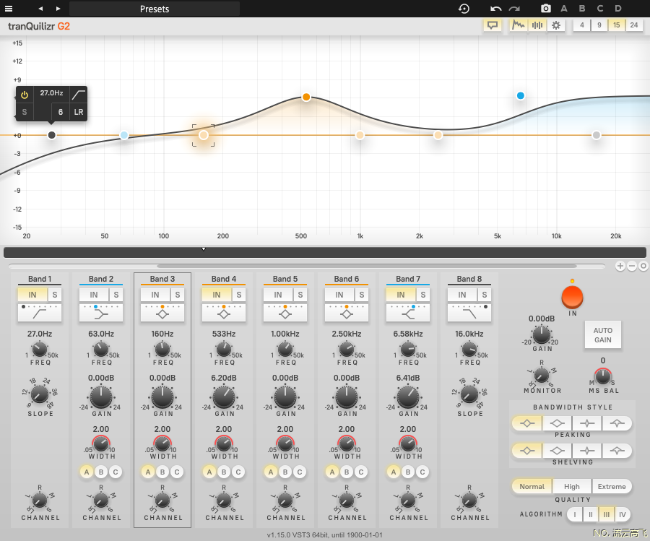Toggle Band 1 IN button
The image size is (650, 541).
pyautogui.click(x=32, y=295)
